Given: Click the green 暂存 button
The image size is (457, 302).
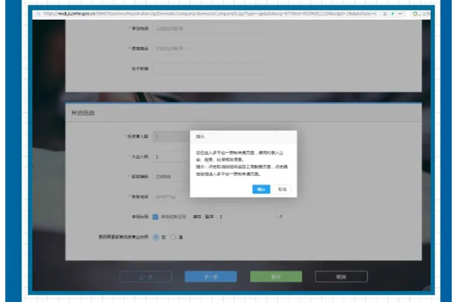Looking at the screenshot, I should [x=276, y=277].
